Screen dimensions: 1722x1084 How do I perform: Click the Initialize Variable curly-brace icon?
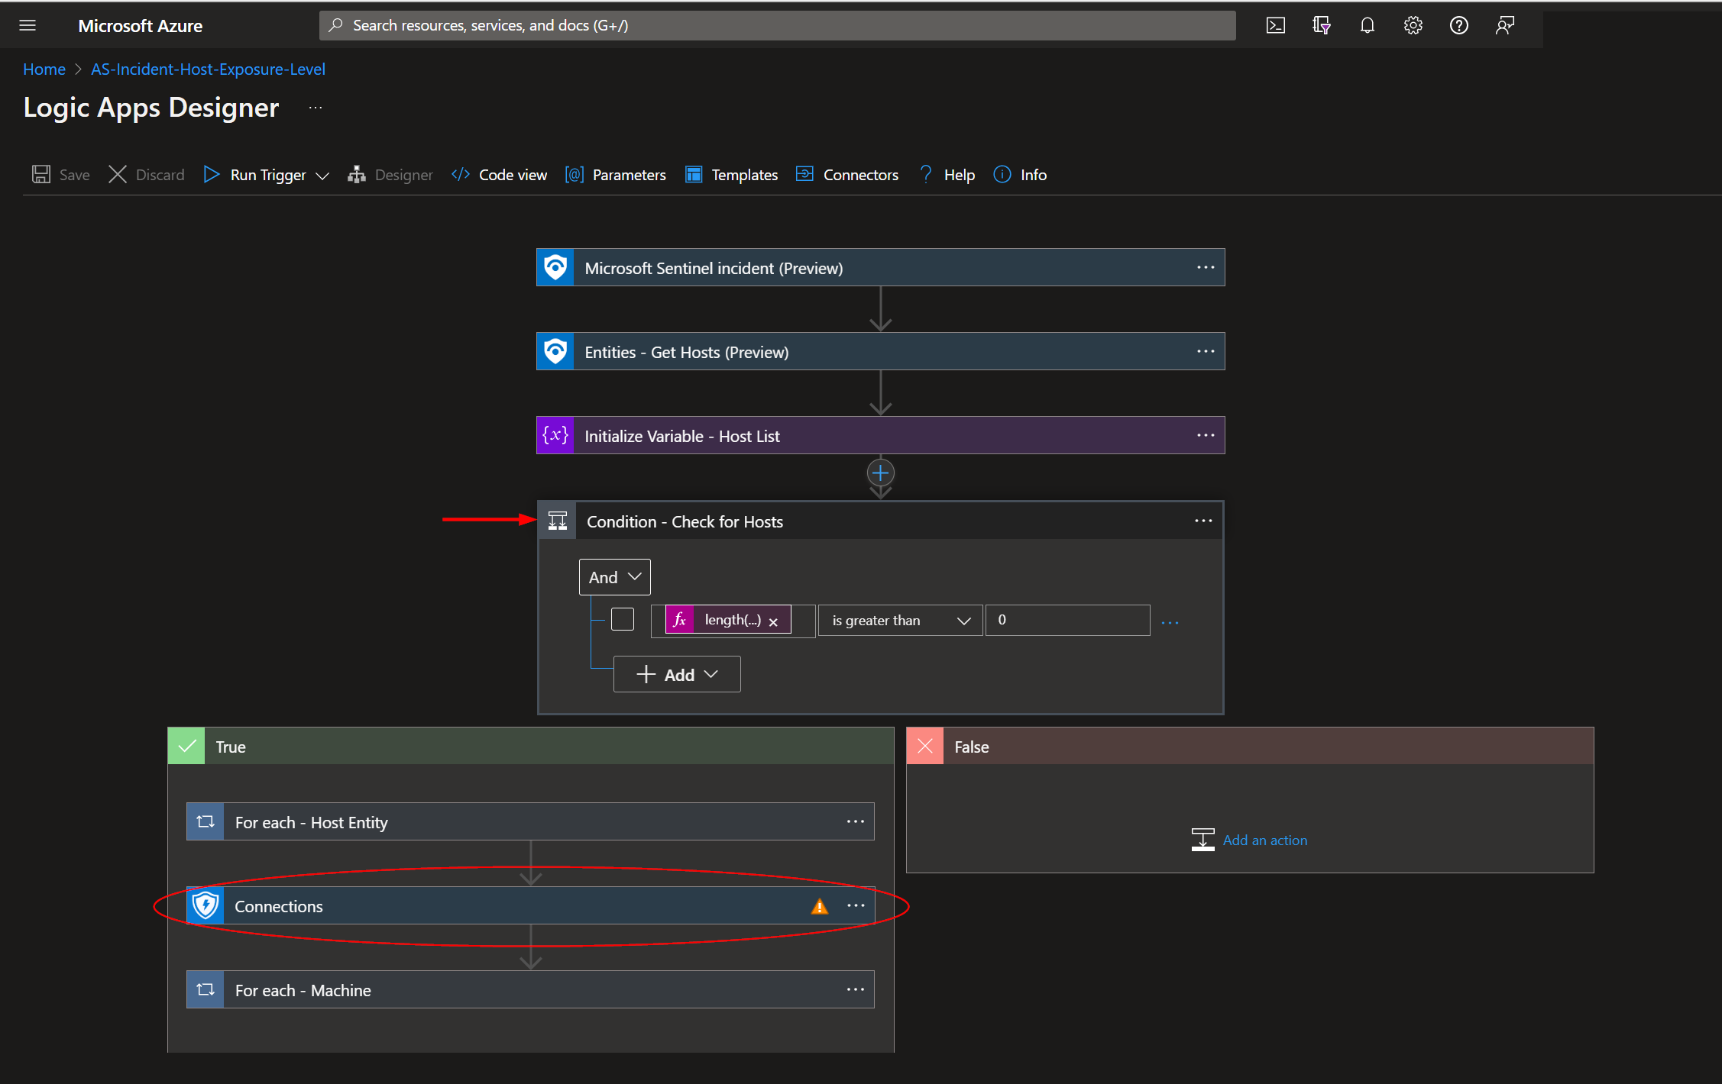pyautogui.click(x=555, y=435)
